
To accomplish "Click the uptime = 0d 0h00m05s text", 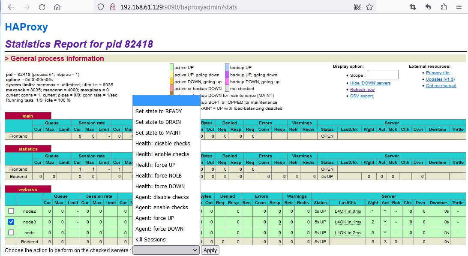I will [29, 79].
